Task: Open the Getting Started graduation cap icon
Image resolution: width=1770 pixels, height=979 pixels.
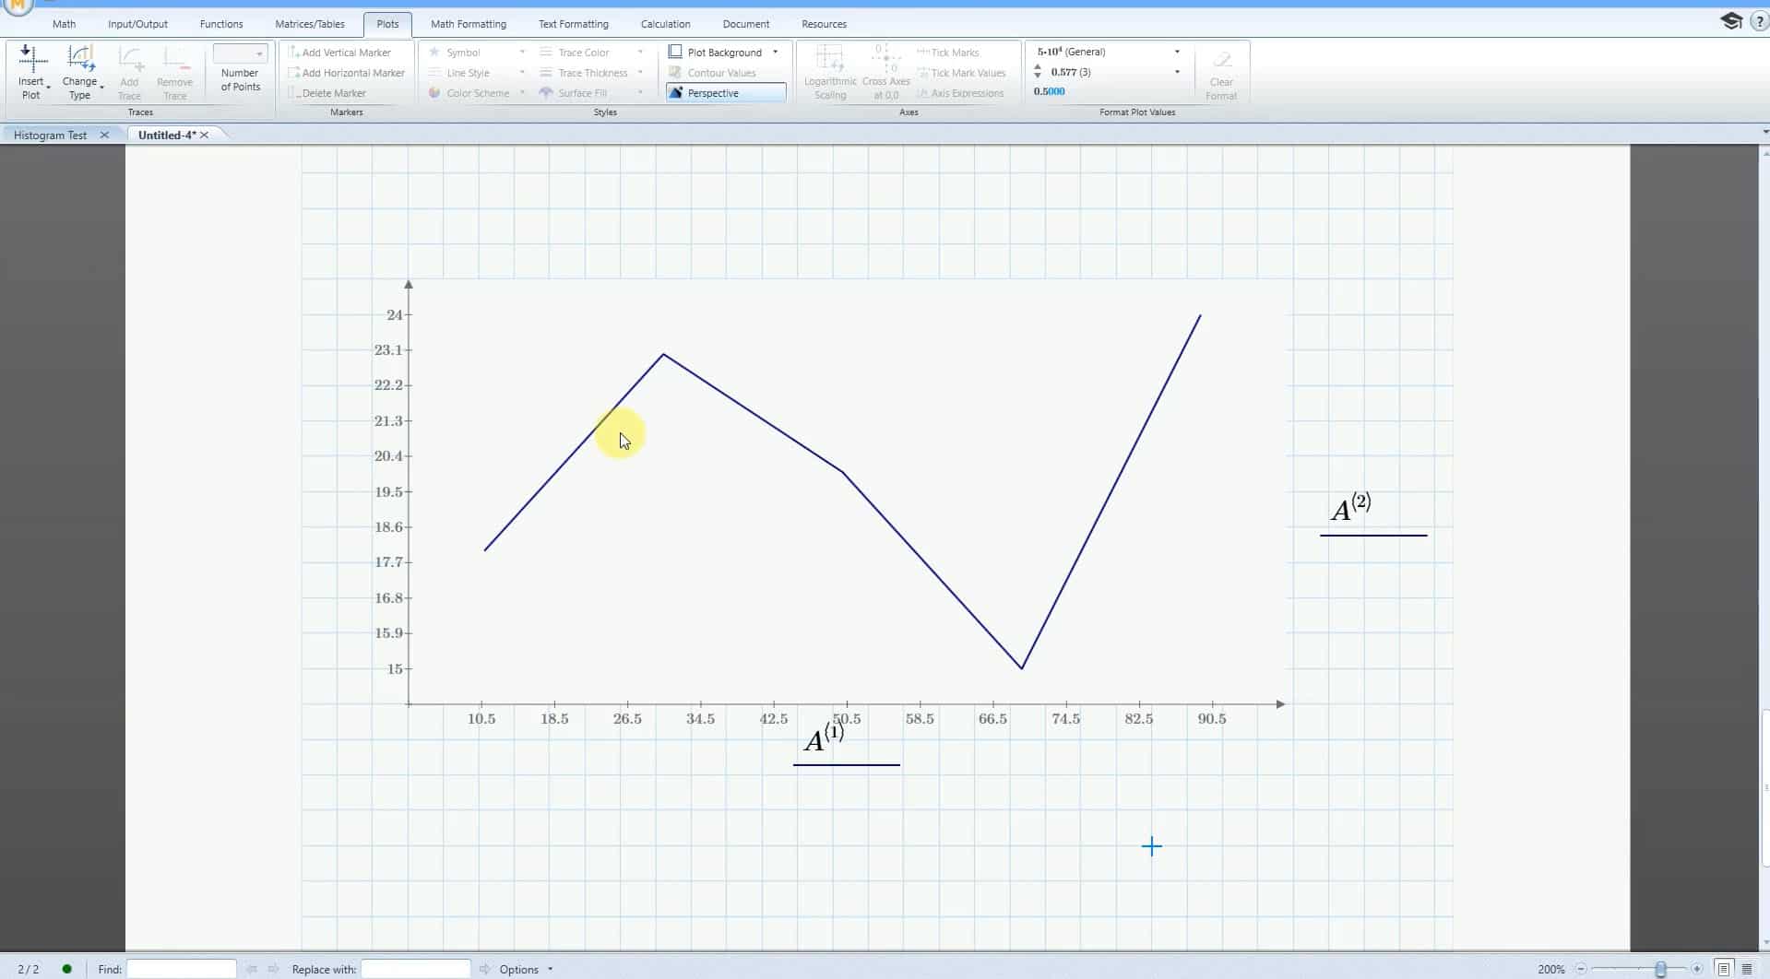Action: [1730, 21]
